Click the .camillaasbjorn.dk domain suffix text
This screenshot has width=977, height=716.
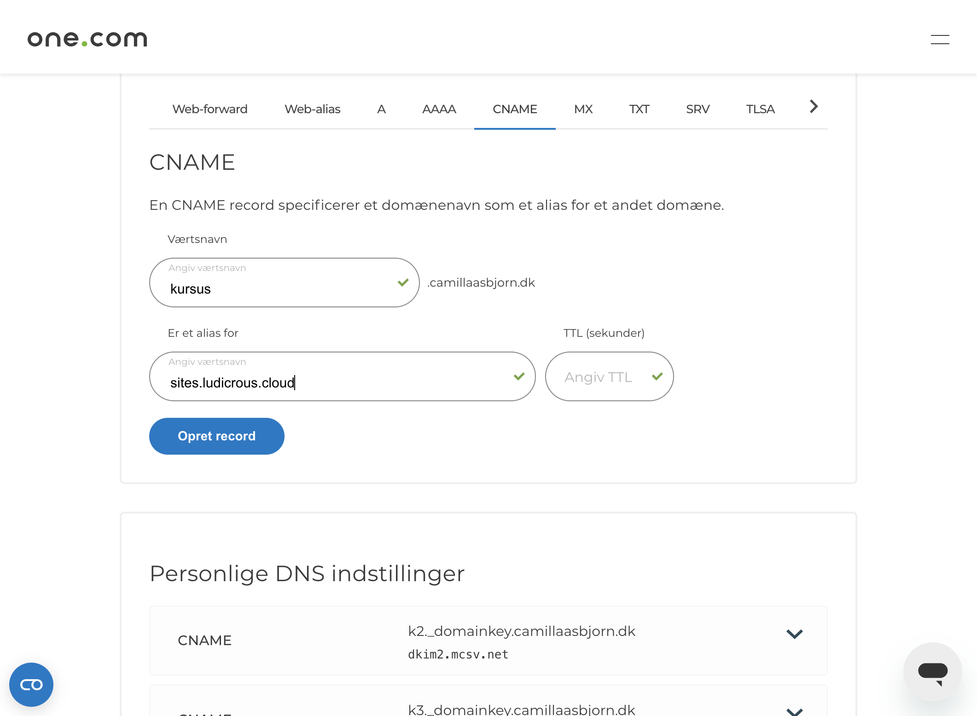(x=481, y=283)
